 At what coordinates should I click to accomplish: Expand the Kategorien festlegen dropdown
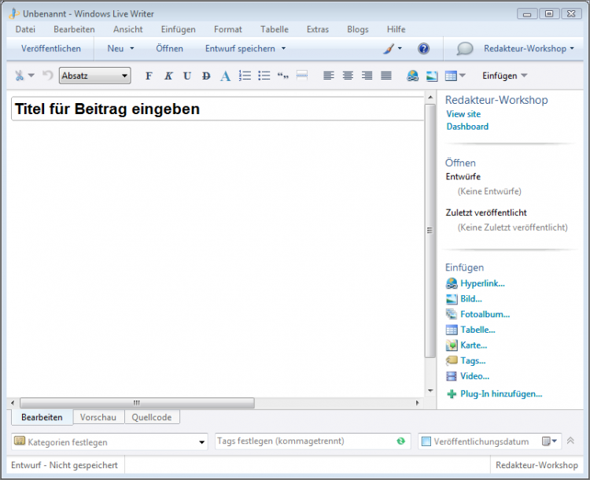(202, 442)
